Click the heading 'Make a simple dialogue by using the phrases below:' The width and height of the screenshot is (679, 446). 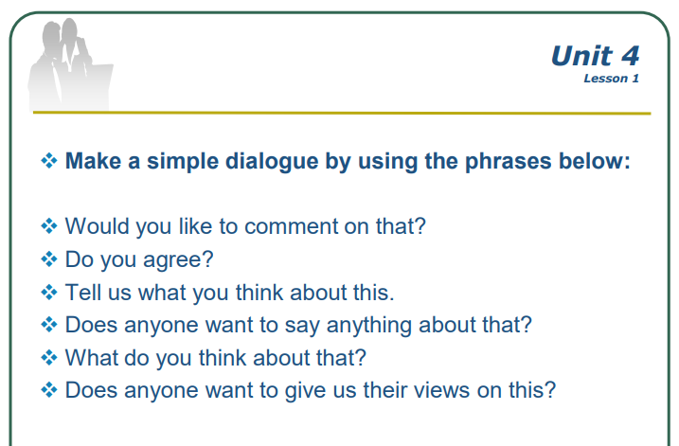(348, 162)
